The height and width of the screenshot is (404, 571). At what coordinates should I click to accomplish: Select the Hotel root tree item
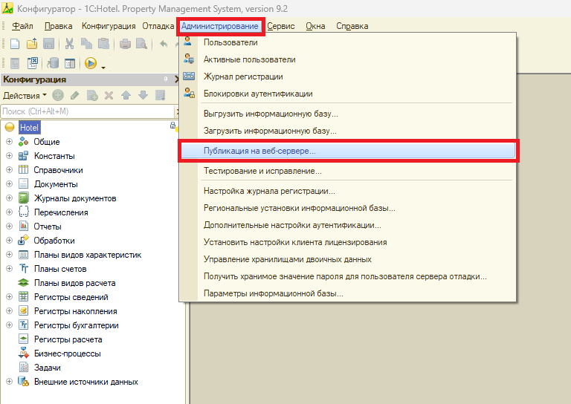coord(29,128)
